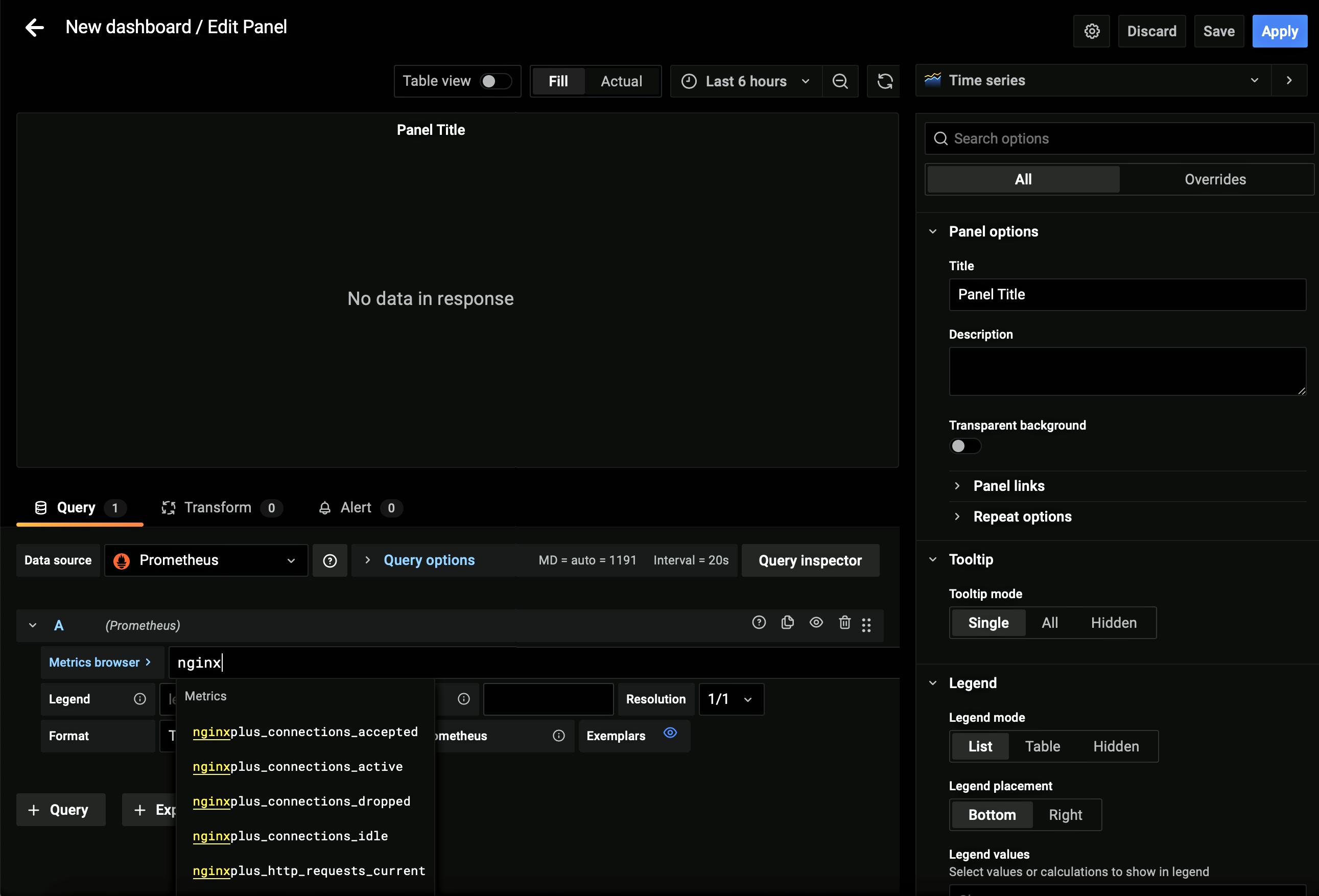Toggle the Transparent background switch
This screenshot has height=896, width=1319.
965,446
